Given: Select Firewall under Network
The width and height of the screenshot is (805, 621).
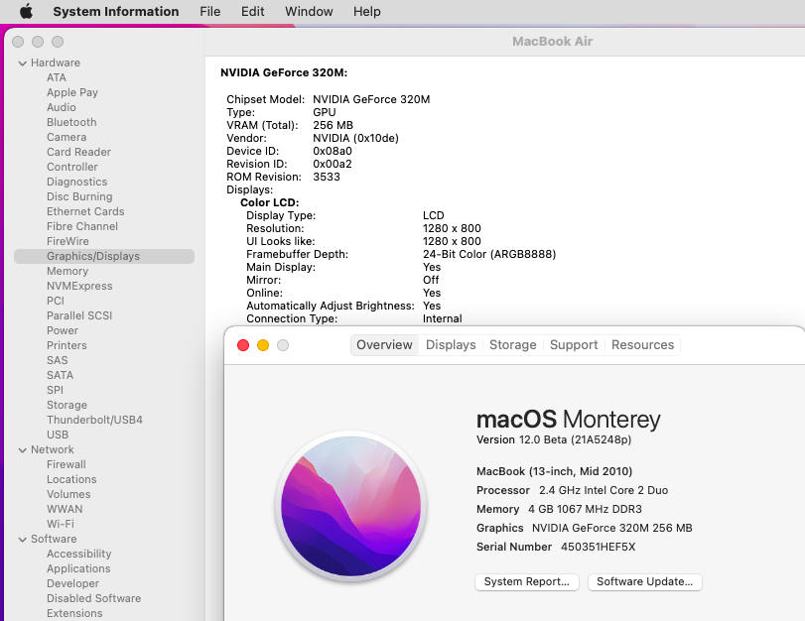Looking at the screenshot, I should click(67, 464).
